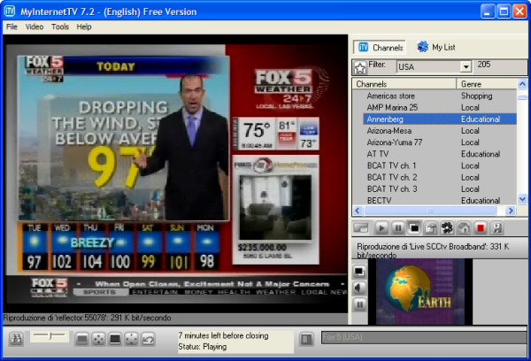Click horizontal scrollbar left arrow
This screenshot has height=361, width=531.
(358, 211)
